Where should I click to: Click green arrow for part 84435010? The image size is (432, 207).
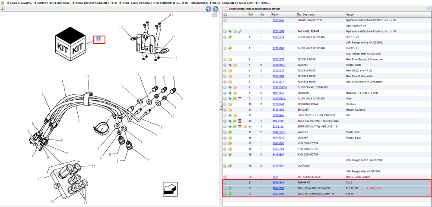(x=230, y=37)
